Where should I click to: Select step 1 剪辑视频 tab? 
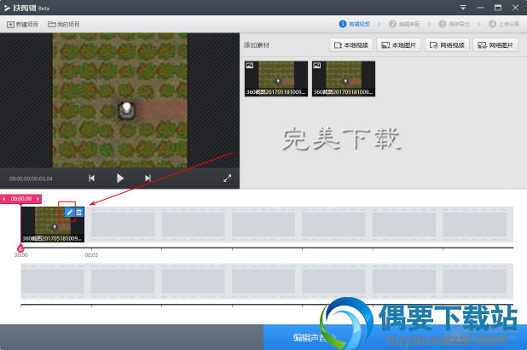(355, 24)
